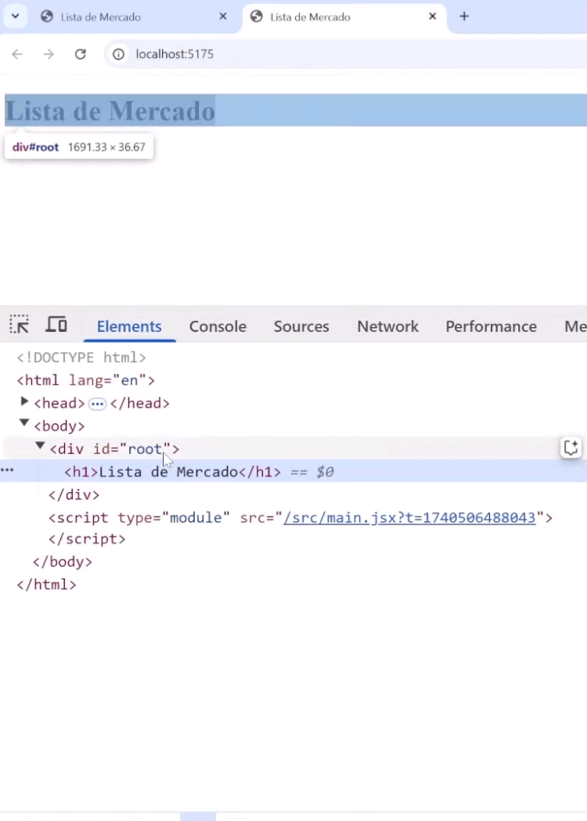Screen dimensions: 587x821
Task: Toggle the device toolbar emulation
Action: [x=56, y=326]
